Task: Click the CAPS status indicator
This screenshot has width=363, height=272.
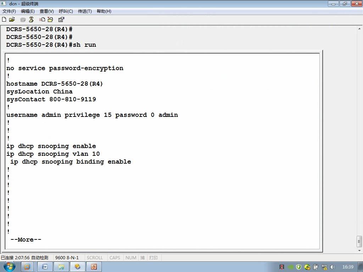Action: [x=115, y=257]
